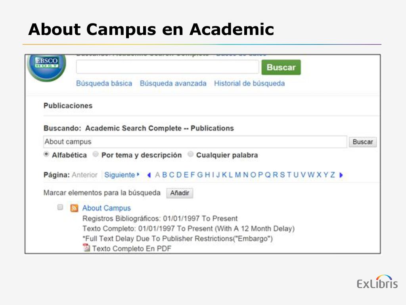406x305 pixels.
Task: Click the About campus publications search field
Action: click(x=195, y=142)
